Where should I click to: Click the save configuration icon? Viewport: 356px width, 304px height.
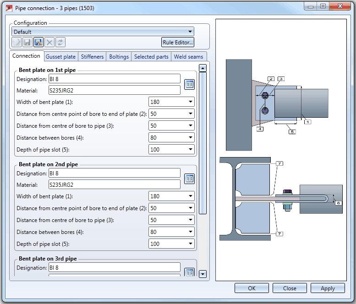27,43
